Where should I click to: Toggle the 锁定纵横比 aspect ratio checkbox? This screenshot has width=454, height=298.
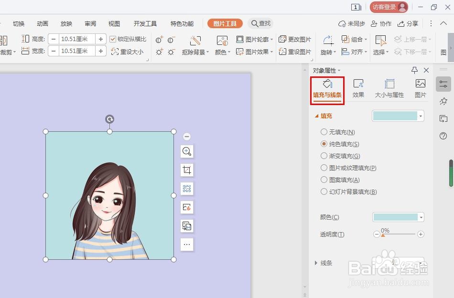113,40
